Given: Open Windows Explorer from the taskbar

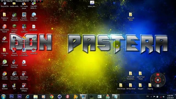Looking at the screenshot, I should [x=35, y=97].
